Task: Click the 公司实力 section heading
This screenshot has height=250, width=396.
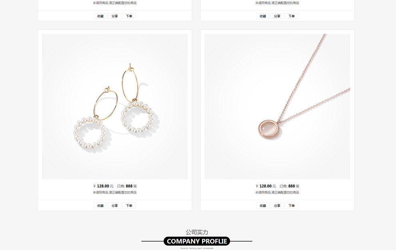Action: [197, 232]
